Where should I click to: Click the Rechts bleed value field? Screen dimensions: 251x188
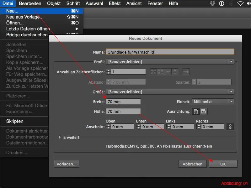[x=213, y=127]
